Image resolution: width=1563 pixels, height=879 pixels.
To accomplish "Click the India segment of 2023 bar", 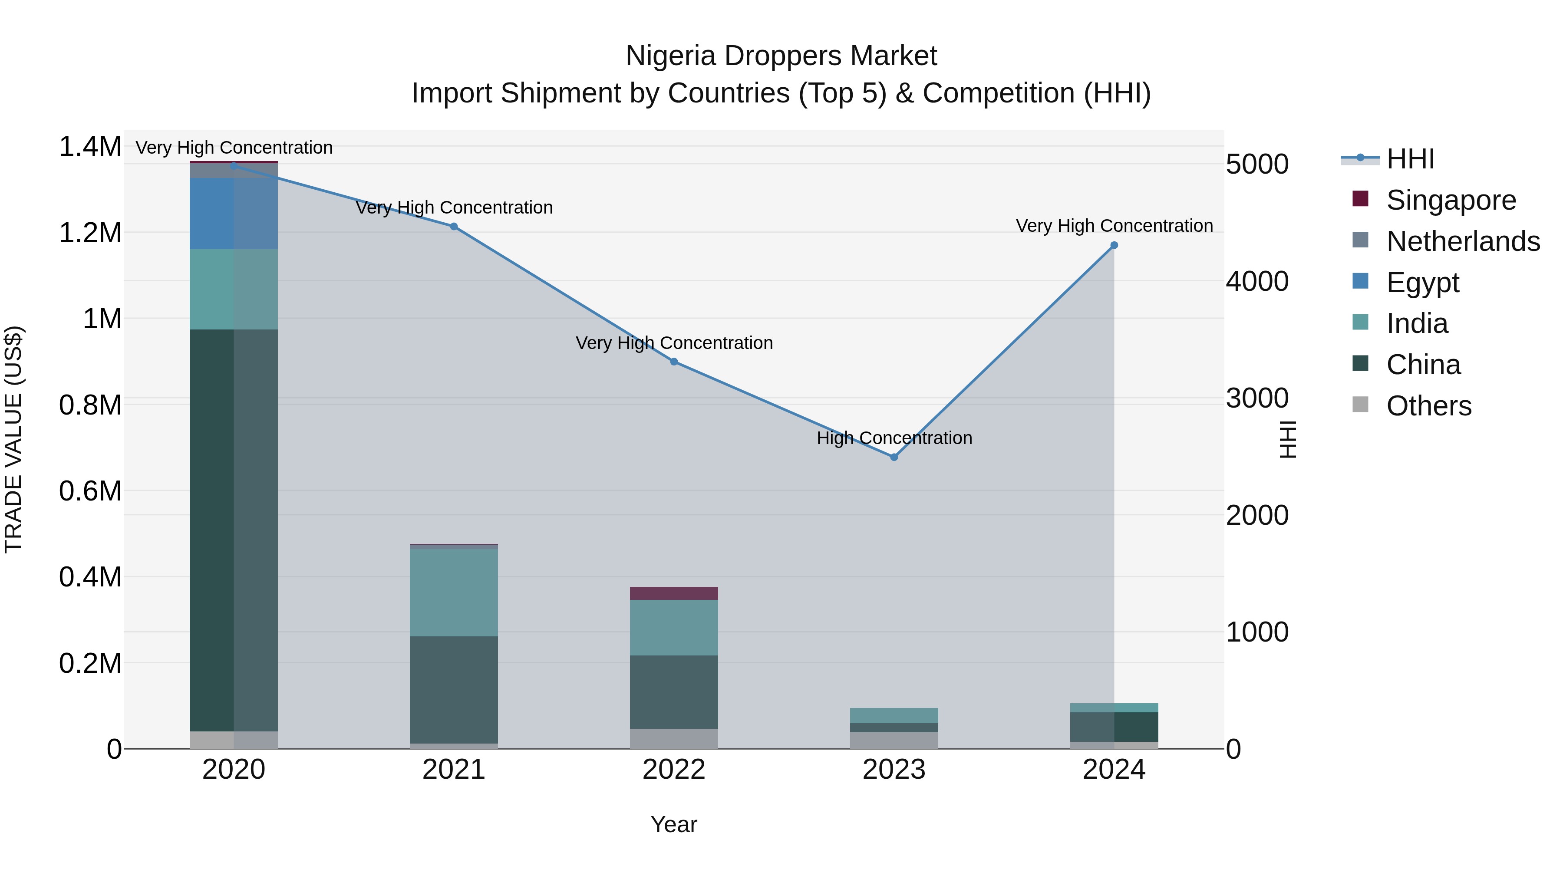I will 894,715.
